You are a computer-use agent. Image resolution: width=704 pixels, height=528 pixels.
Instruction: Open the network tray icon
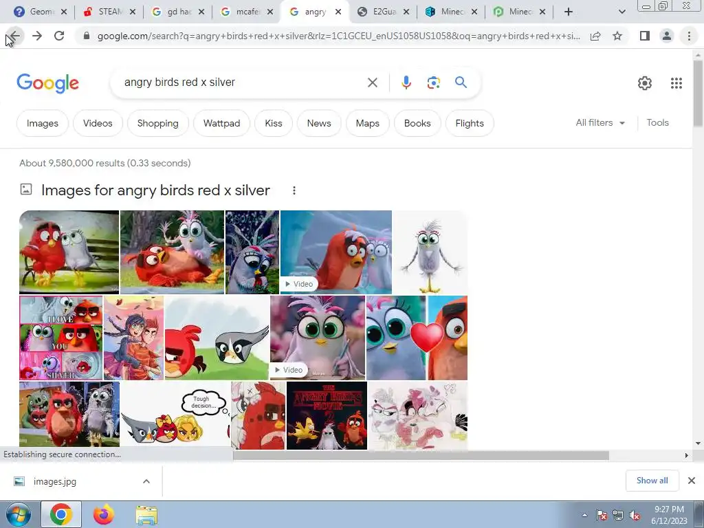[618, 516]
